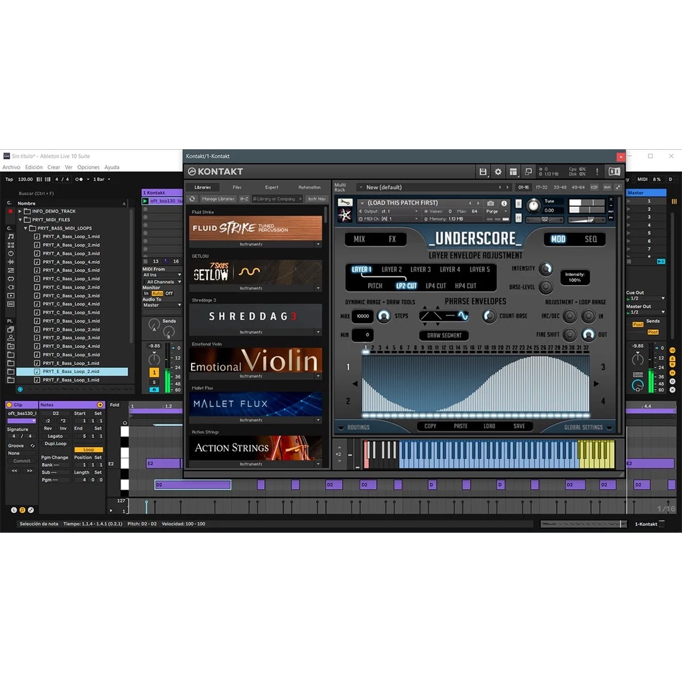Collapse the PRYT_MIDI_FILES folder

coord(19,220)
